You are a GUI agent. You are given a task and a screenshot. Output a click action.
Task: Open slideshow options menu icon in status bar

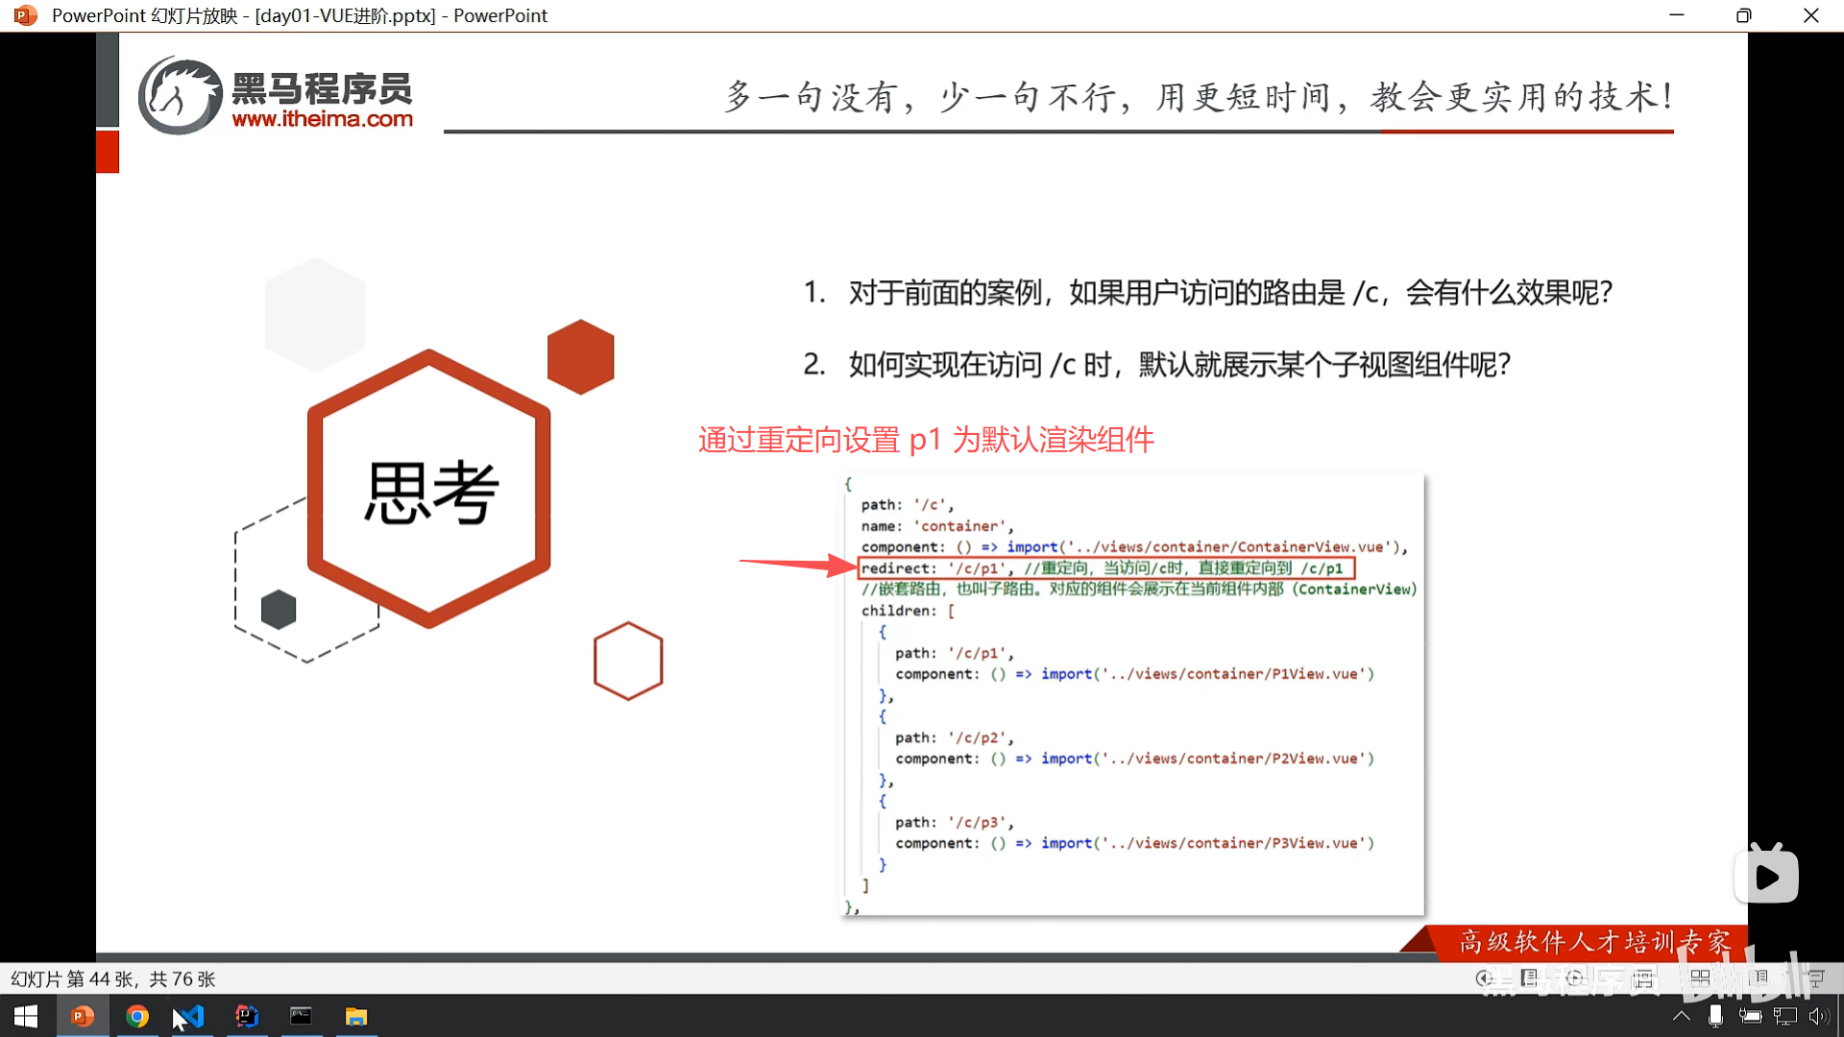(x=1529, y=978)
